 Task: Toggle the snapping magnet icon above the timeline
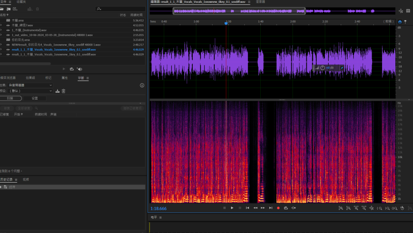pos(400,21)
